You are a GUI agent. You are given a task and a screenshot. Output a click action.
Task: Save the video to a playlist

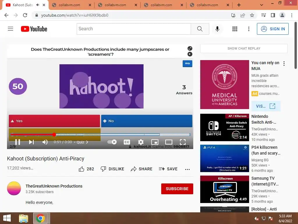click(168, 169)
